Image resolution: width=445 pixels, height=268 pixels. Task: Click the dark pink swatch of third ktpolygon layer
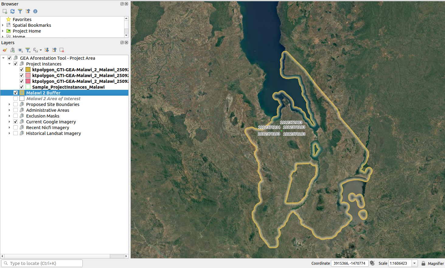point(28,81)
